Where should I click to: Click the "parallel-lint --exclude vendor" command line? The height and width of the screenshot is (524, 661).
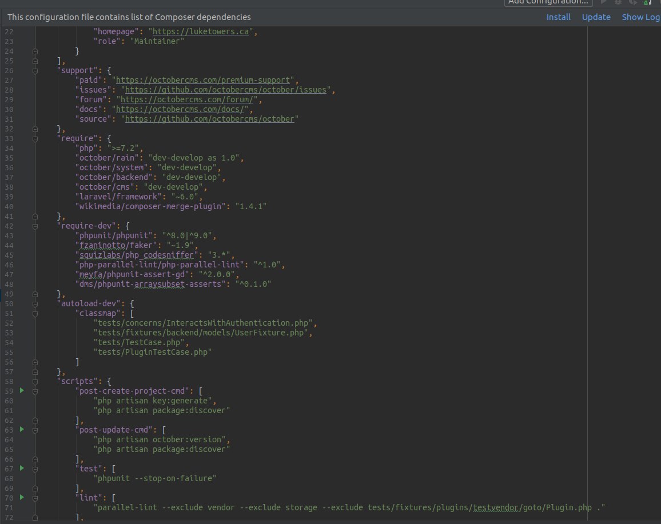tap(349, 507)
